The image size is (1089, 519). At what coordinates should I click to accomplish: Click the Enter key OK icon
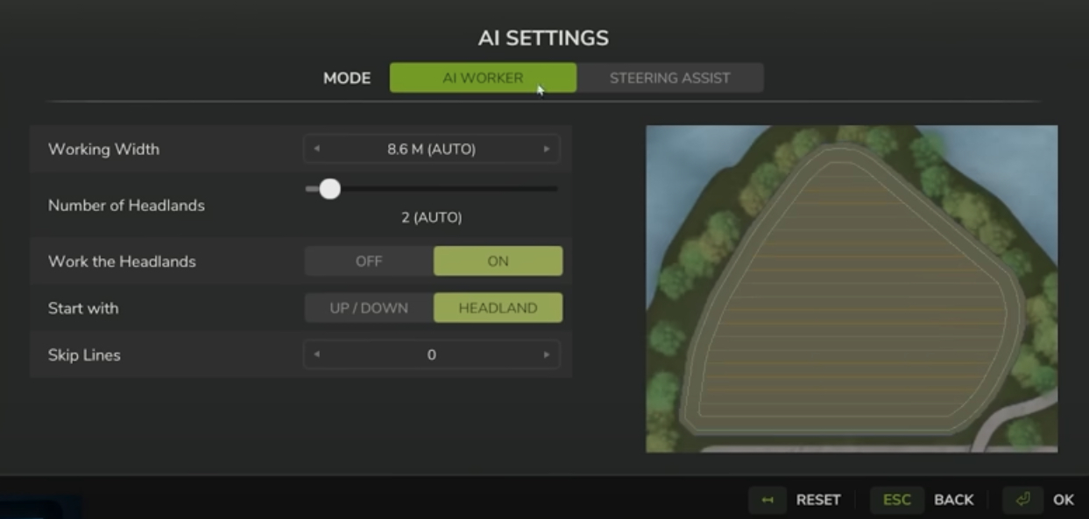click(1022, 500)
